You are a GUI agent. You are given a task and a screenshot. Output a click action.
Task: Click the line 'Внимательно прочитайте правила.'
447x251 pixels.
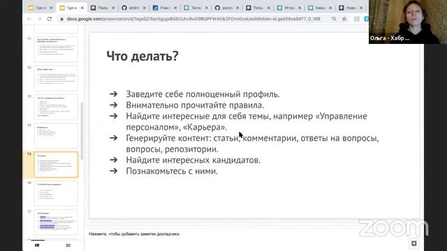(195, 105)
